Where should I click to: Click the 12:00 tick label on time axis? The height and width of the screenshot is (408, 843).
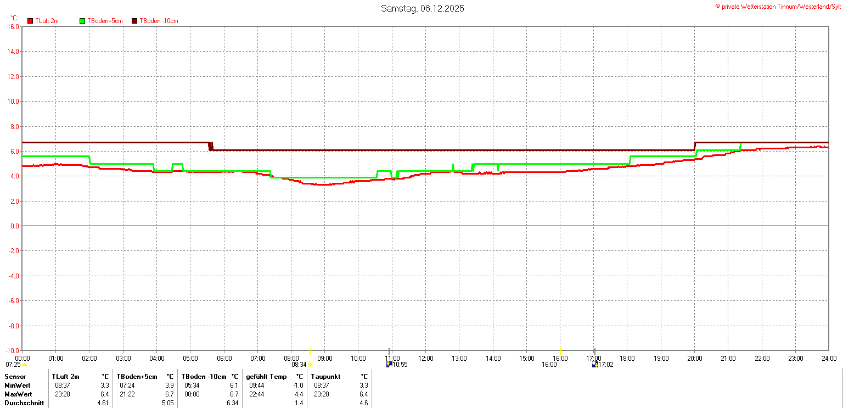(425, 359)
